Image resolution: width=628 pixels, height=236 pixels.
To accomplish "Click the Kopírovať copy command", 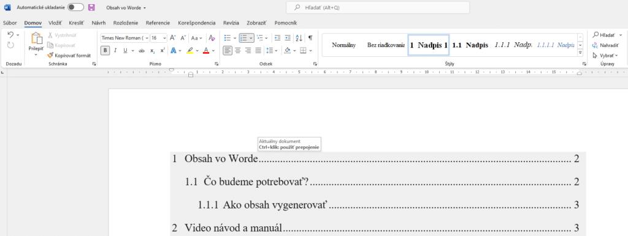I will click(61, 45).
